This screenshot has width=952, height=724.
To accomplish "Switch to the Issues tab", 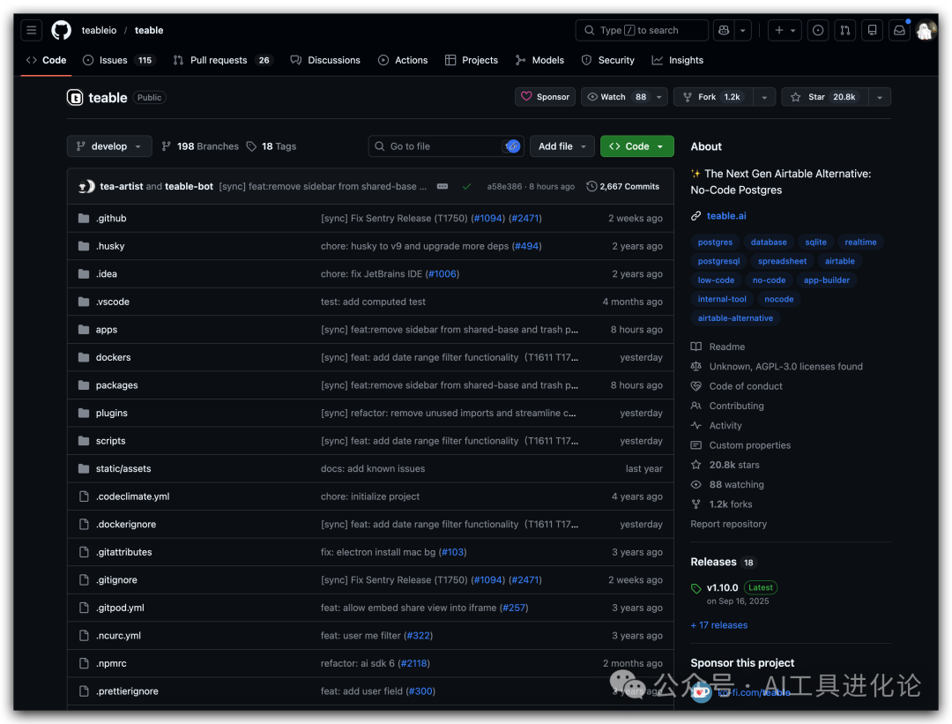I will (x=113, y=60).
